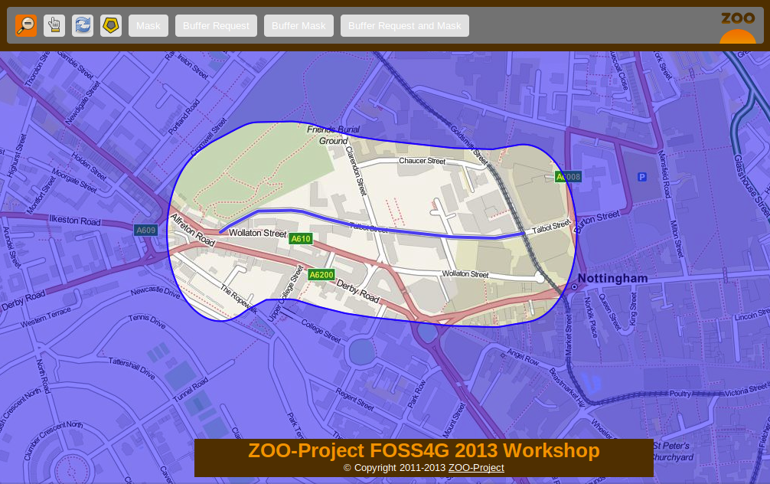Click the refresh arrows icon
770x484 pixels.
coord(83,25)
